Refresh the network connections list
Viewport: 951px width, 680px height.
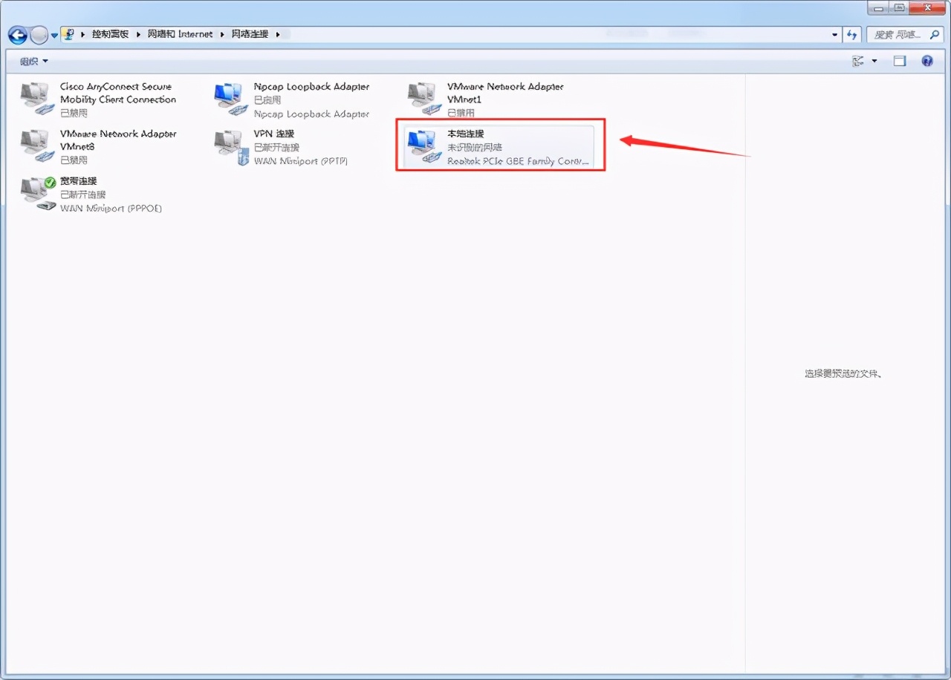click(852, 35)
